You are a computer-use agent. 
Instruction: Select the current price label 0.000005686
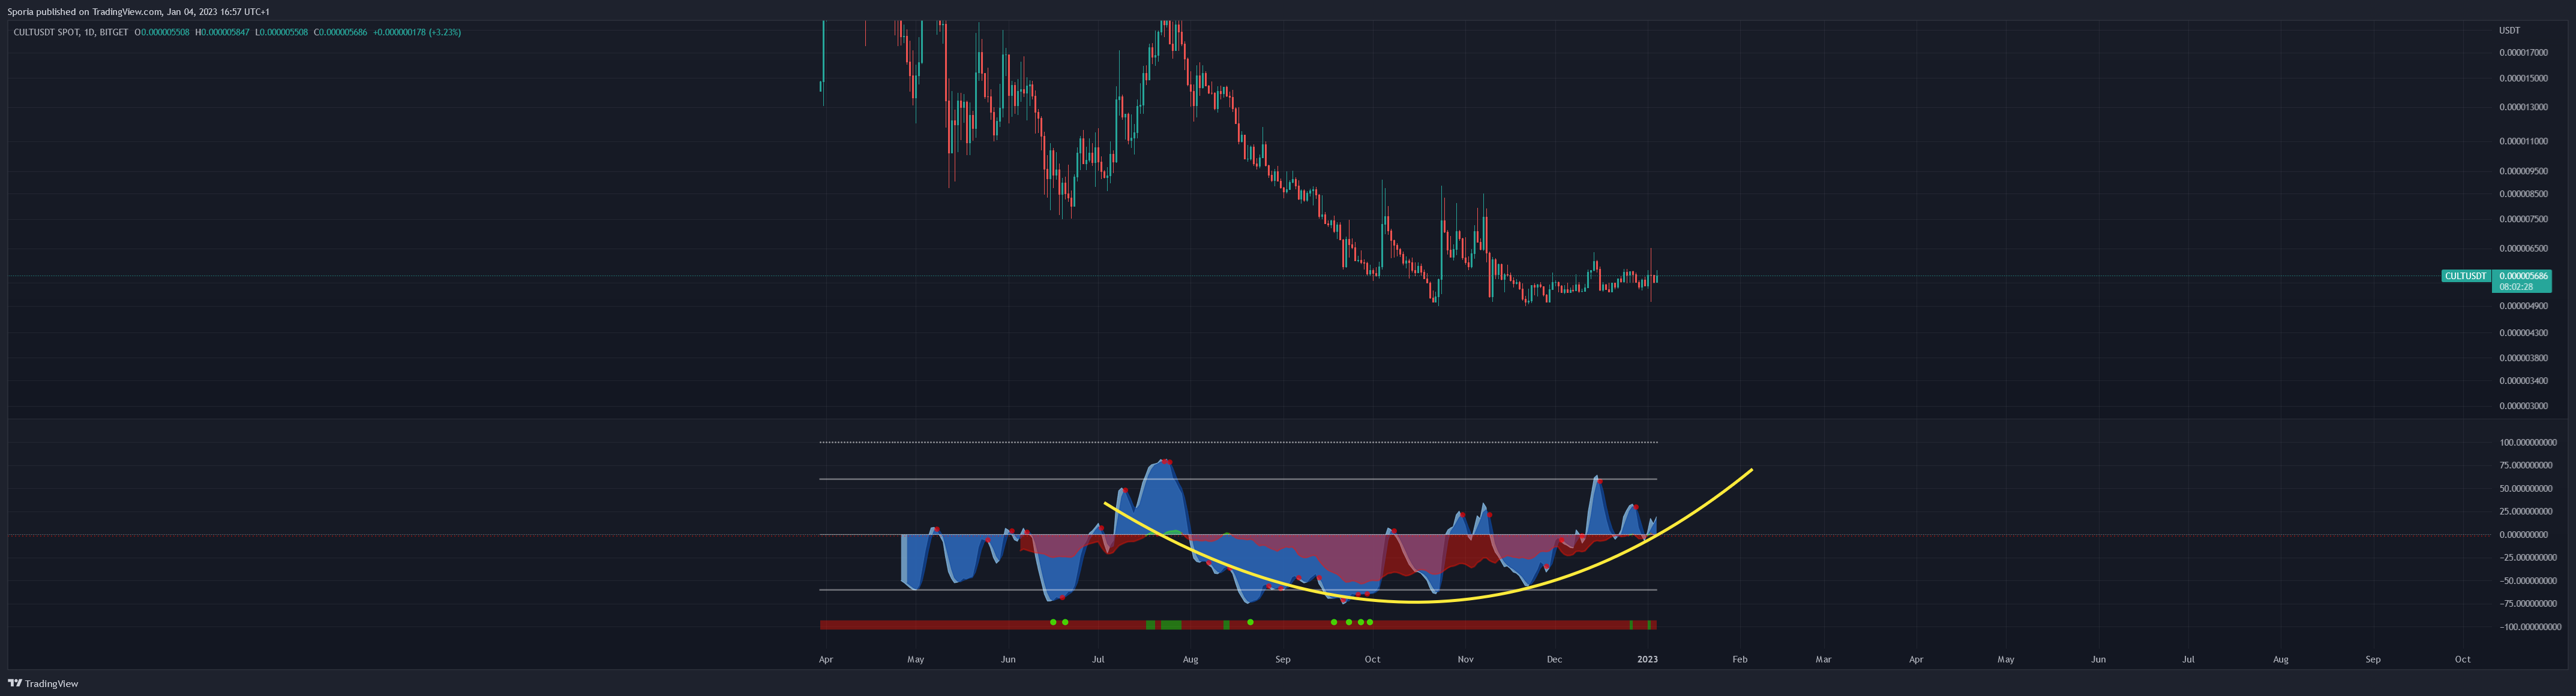click(2523, 276)
